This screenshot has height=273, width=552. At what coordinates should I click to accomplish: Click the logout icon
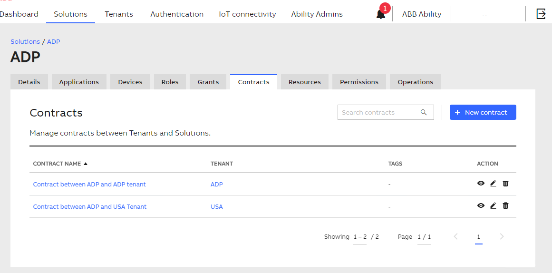tap(541, 14)
